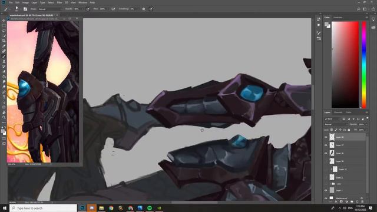377x212 pixels.
Task: Switch to the Swatches tab beside Color
Action: (338, 17)
